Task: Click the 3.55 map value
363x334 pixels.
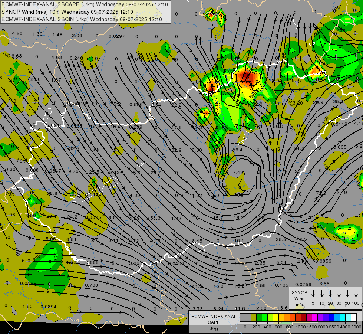Action: click(324, 284)
